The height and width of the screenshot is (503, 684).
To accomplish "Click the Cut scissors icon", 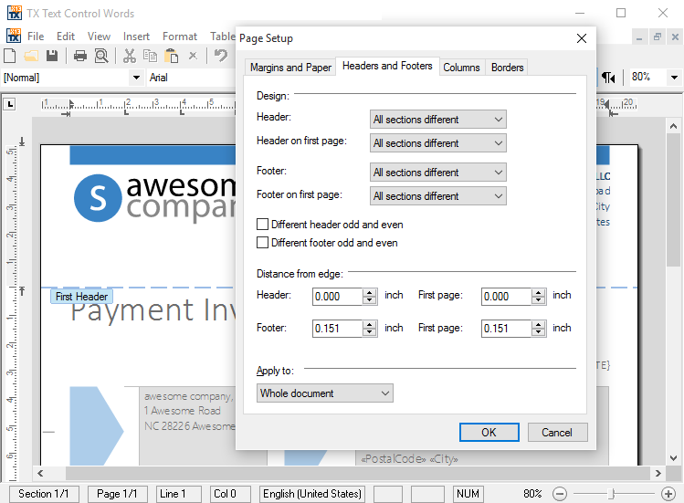I will coord(130,56).
